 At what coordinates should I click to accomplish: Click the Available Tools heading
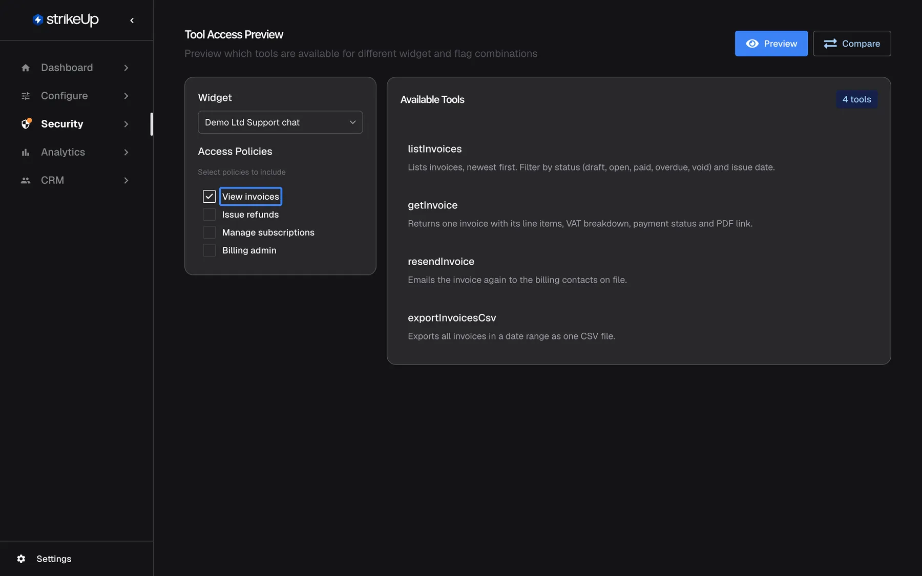pos(432,99)
